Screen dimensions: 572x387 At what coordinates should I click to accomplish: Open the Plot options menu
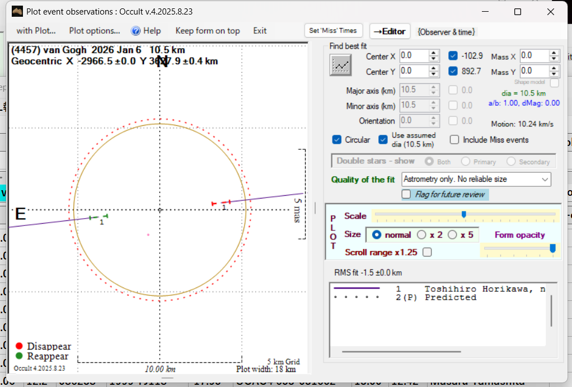(x=95, y=31)
